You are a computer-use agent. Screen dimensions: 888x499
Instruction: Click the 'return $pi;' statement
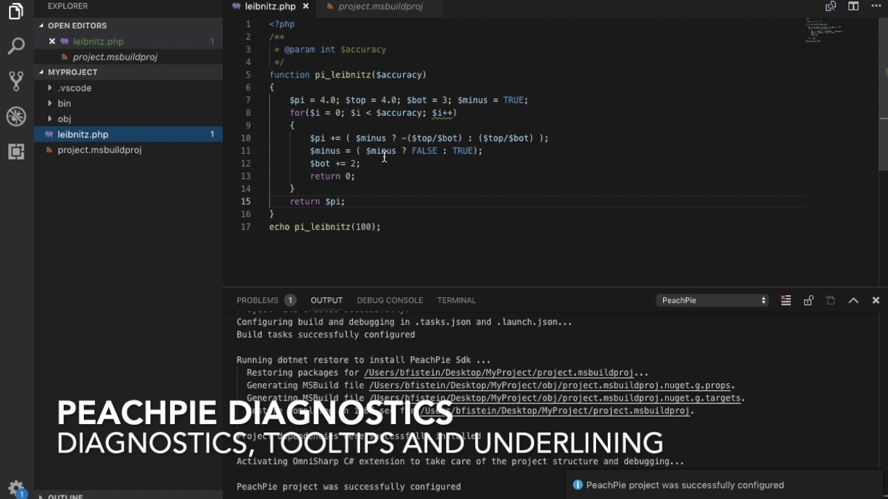(x=317, y=202)
